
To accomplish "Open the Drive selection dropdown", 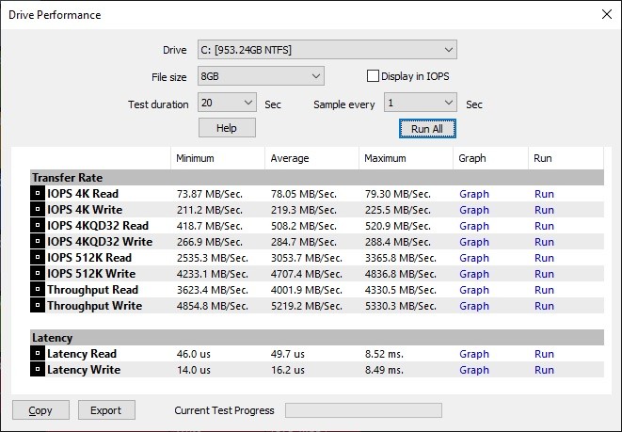I will pyautogui.click(x=327, y=50).
